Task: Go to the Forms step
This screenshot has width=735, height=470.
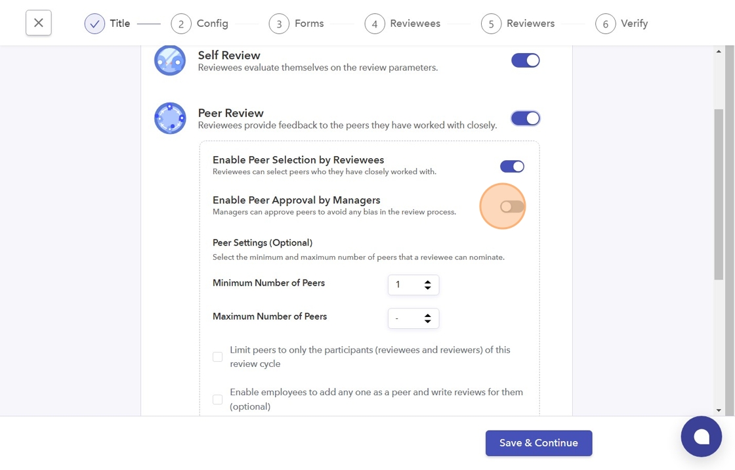Action: point(309,24)
